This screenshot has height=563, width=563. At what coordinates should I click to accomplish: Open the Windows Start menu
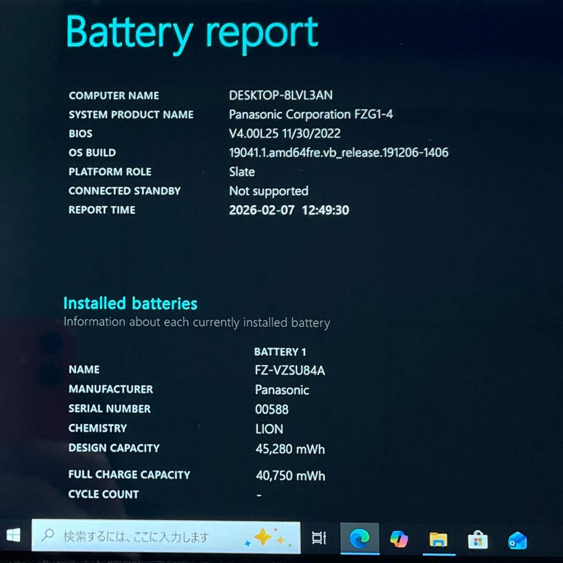click(13, 536)
